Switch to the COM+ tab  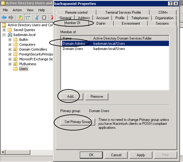click(x=163, y=13)
